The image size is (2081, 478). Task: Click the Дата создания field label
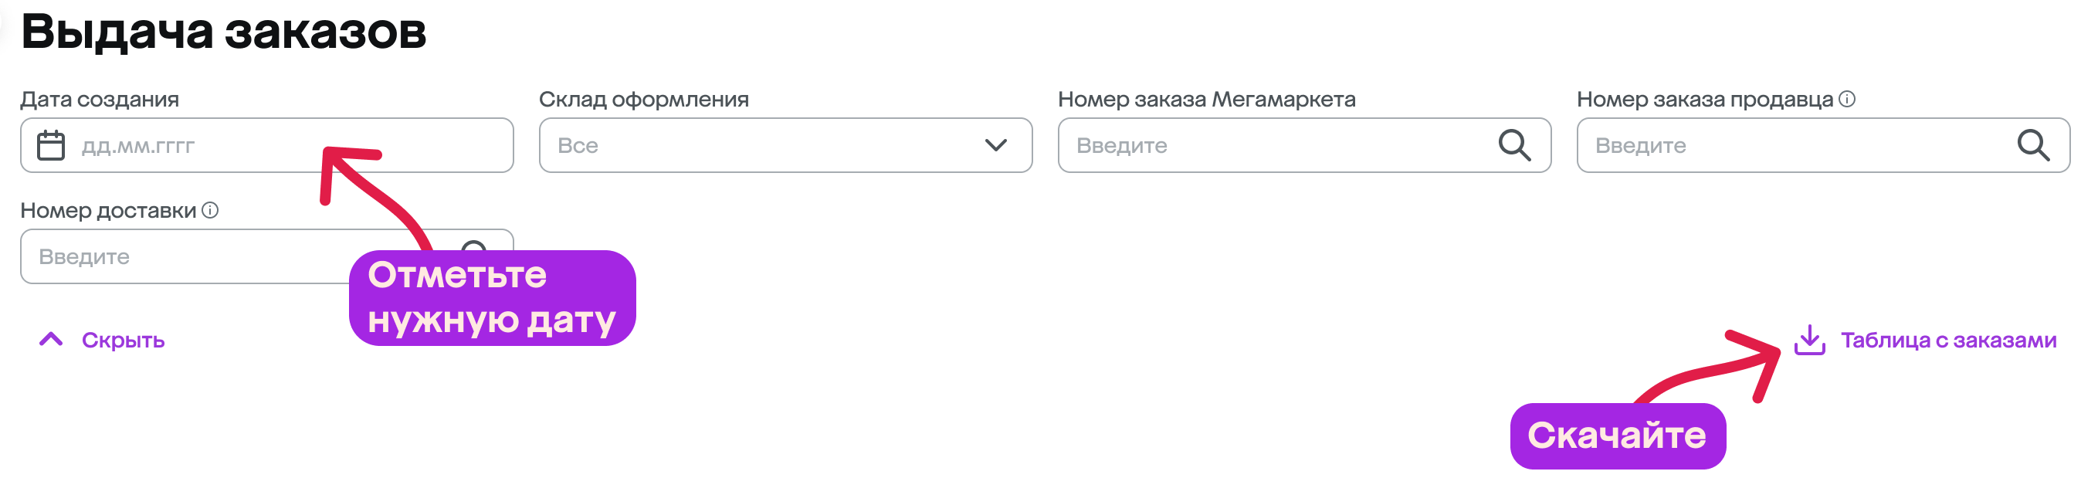[100, 100]
